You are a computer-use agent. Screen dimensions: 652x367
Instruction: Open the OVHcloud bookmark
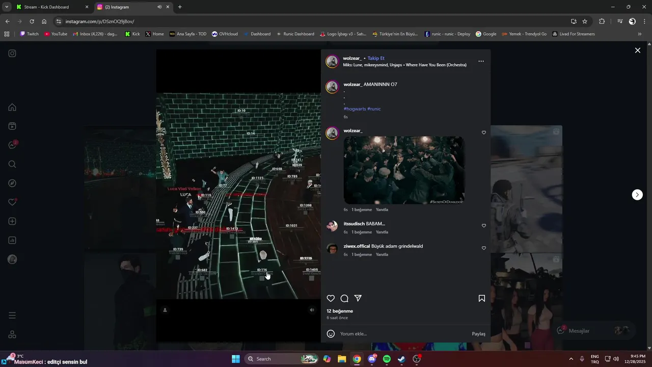pos(225,34)
